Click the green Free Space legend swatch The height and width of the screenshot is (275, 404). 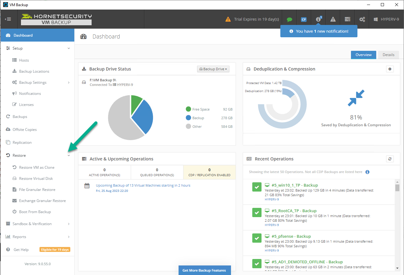click(188, 109)
